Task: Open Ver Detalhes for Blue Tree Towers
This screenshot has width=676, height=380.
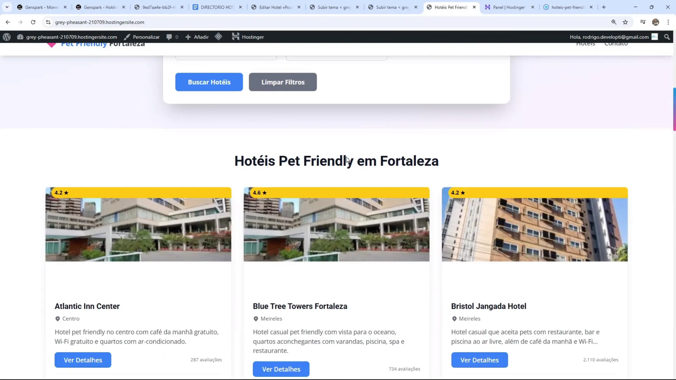Action: click(281, 369)
